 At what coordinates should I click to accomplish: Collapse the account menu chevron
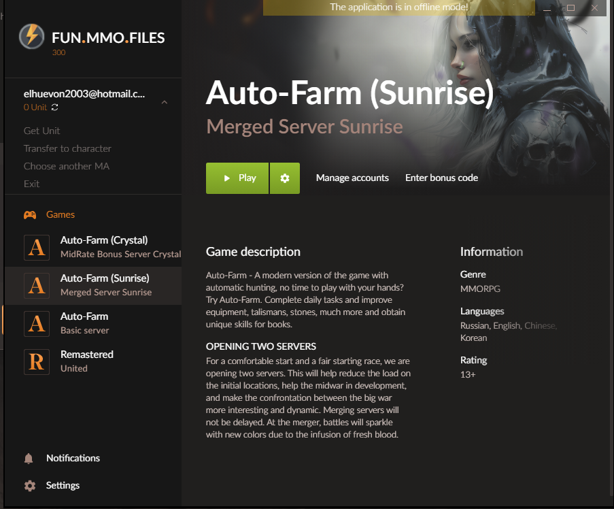pos(164,102)
